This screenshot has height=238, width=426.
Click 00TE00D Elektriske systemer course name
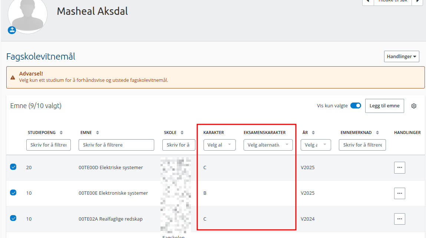[x=111, y=167]
